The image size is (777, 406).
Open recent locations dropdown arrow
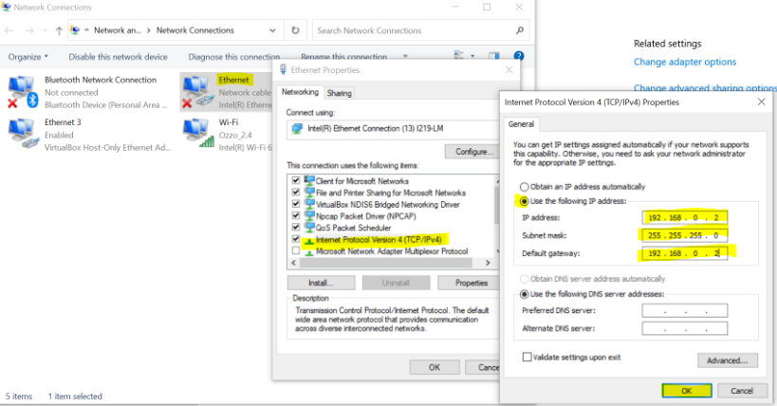tap(46, 30)
